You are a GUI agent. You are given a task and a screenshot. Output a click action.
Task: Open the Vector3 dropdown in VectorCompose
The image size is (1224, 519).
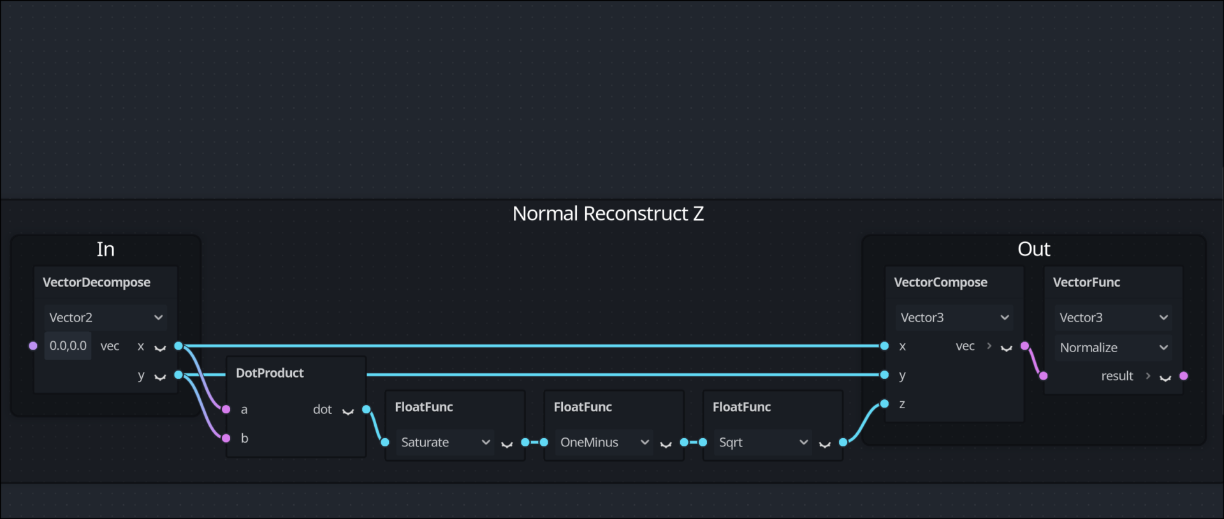(954, 317)
